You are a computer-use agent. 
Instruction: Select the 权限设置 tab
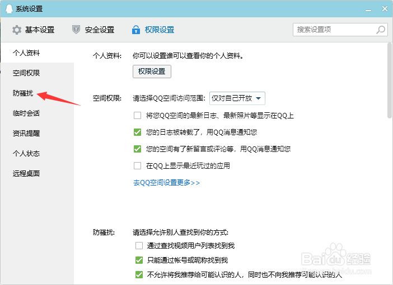click(153, 30)
